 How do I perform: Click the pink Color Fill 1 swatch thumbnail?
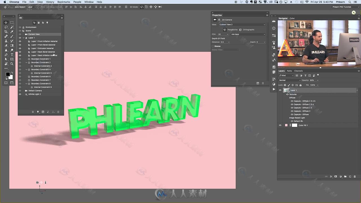286,125
